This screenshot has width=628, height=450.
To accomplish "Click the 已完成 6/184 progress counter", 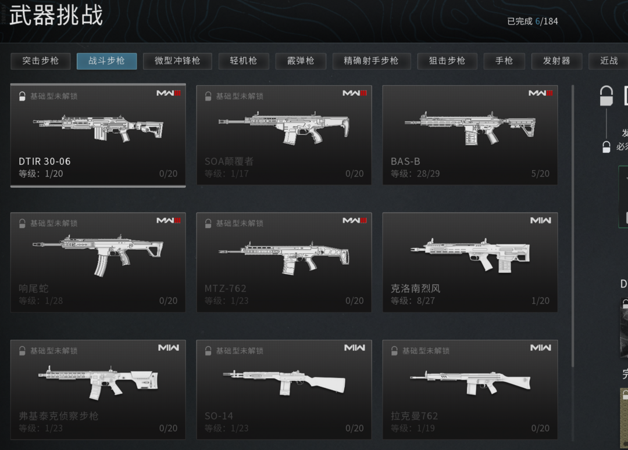I will tap(532, 21).
